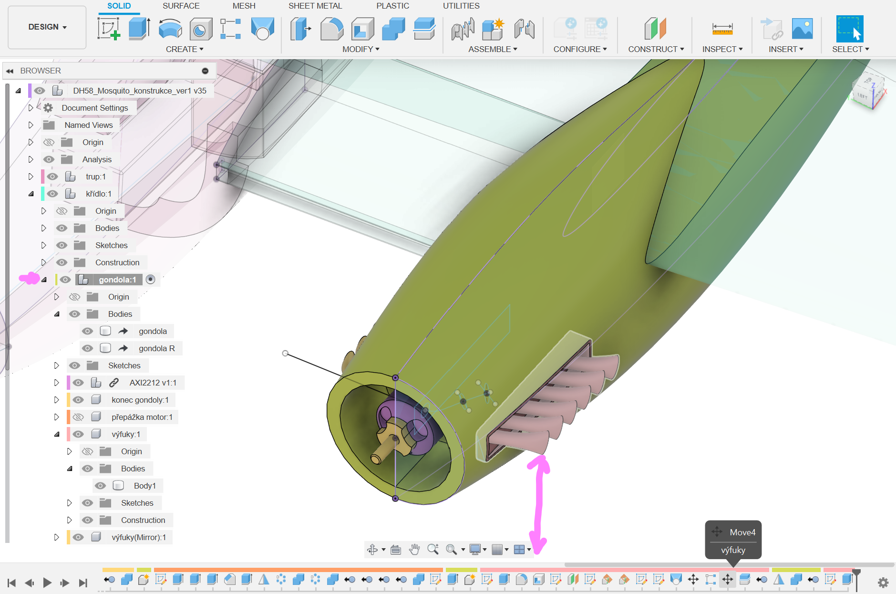This screenshot has height=594, width=896.
Task: Open timeline settings gear icon
Action: [883, 583]
